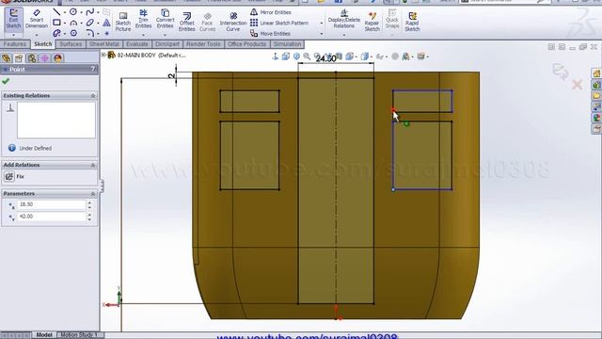This screenshot has height=339, width=602.
Task: Select the sketch Text tool
Action: pos(106,23)
